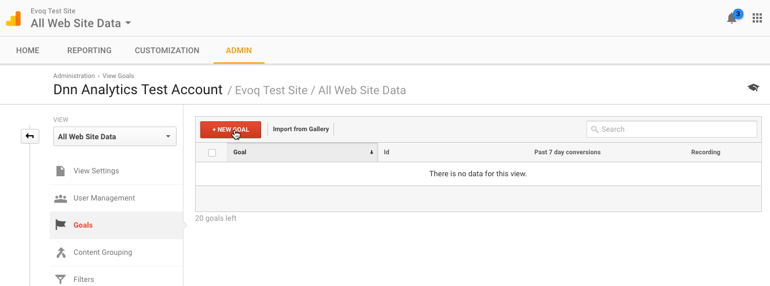Toggle the select-all goals checkbox

pyautogui.click(x=212, y=153)
